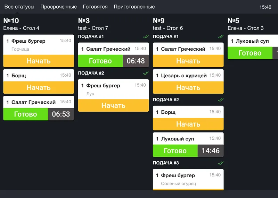
Task: Click double-check icon for serving #3 in order №9
Action: pyautogui.click(x=220, y=163)
